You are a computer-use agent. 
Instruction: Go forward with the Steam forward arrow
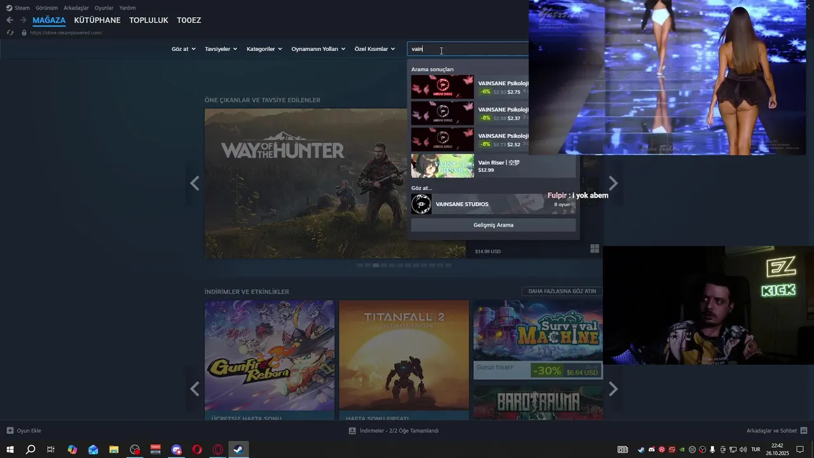[x=23, y=20]
